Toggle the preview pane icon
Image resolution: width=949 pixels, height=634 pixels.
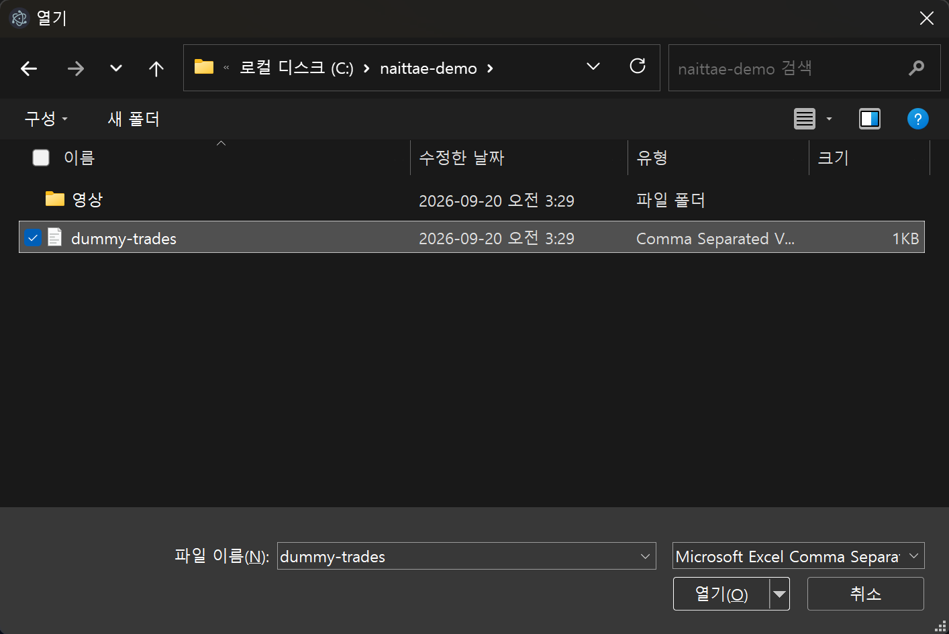(870, 119)
